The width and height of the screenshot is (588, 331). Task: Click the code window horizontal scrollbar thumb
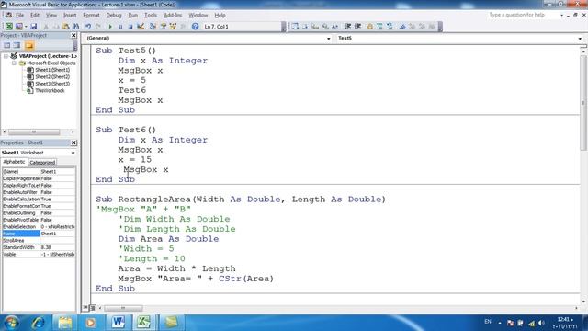(123, 308)
